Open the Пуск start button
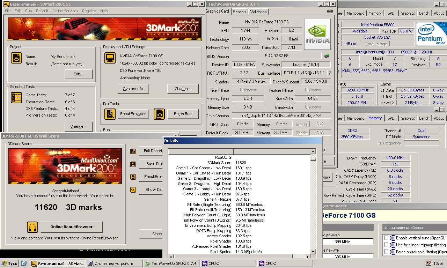447x268 pixels. (9, 263)
